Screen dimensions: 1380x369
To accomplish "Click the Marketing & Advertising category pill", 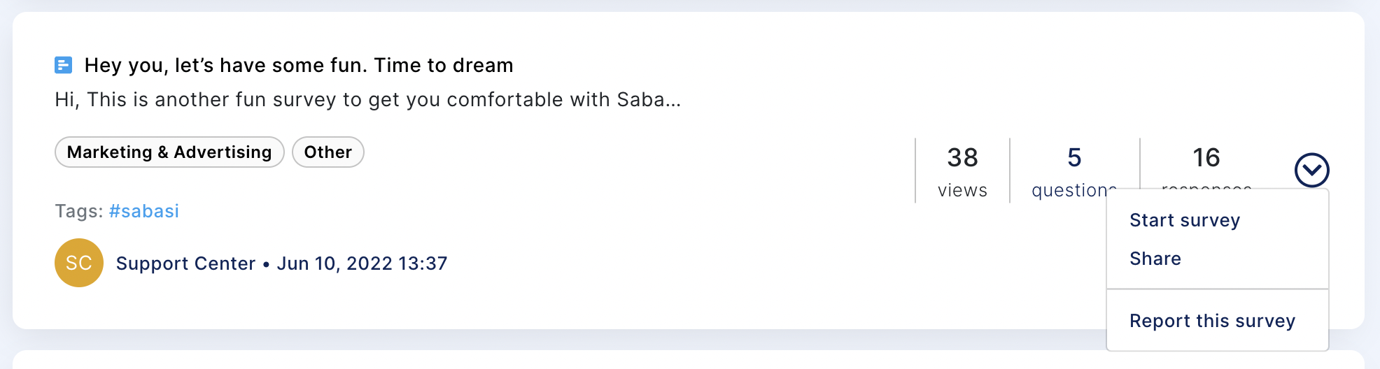I will pyautogui.click(x=169, y=152).
